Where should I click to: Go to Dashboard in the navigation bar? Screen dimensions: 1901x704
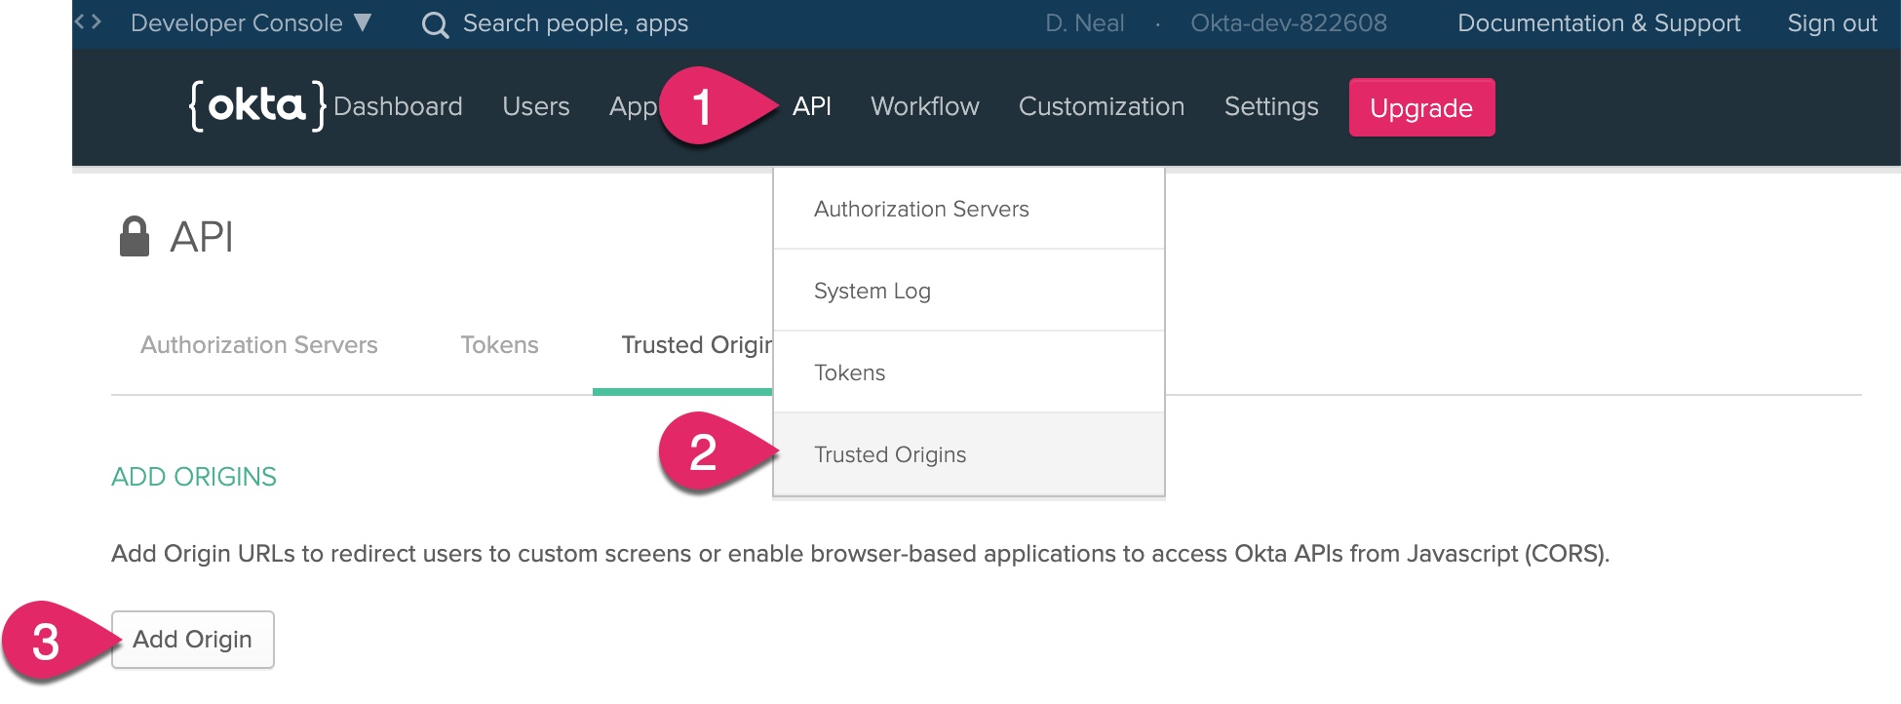(398, 106)
